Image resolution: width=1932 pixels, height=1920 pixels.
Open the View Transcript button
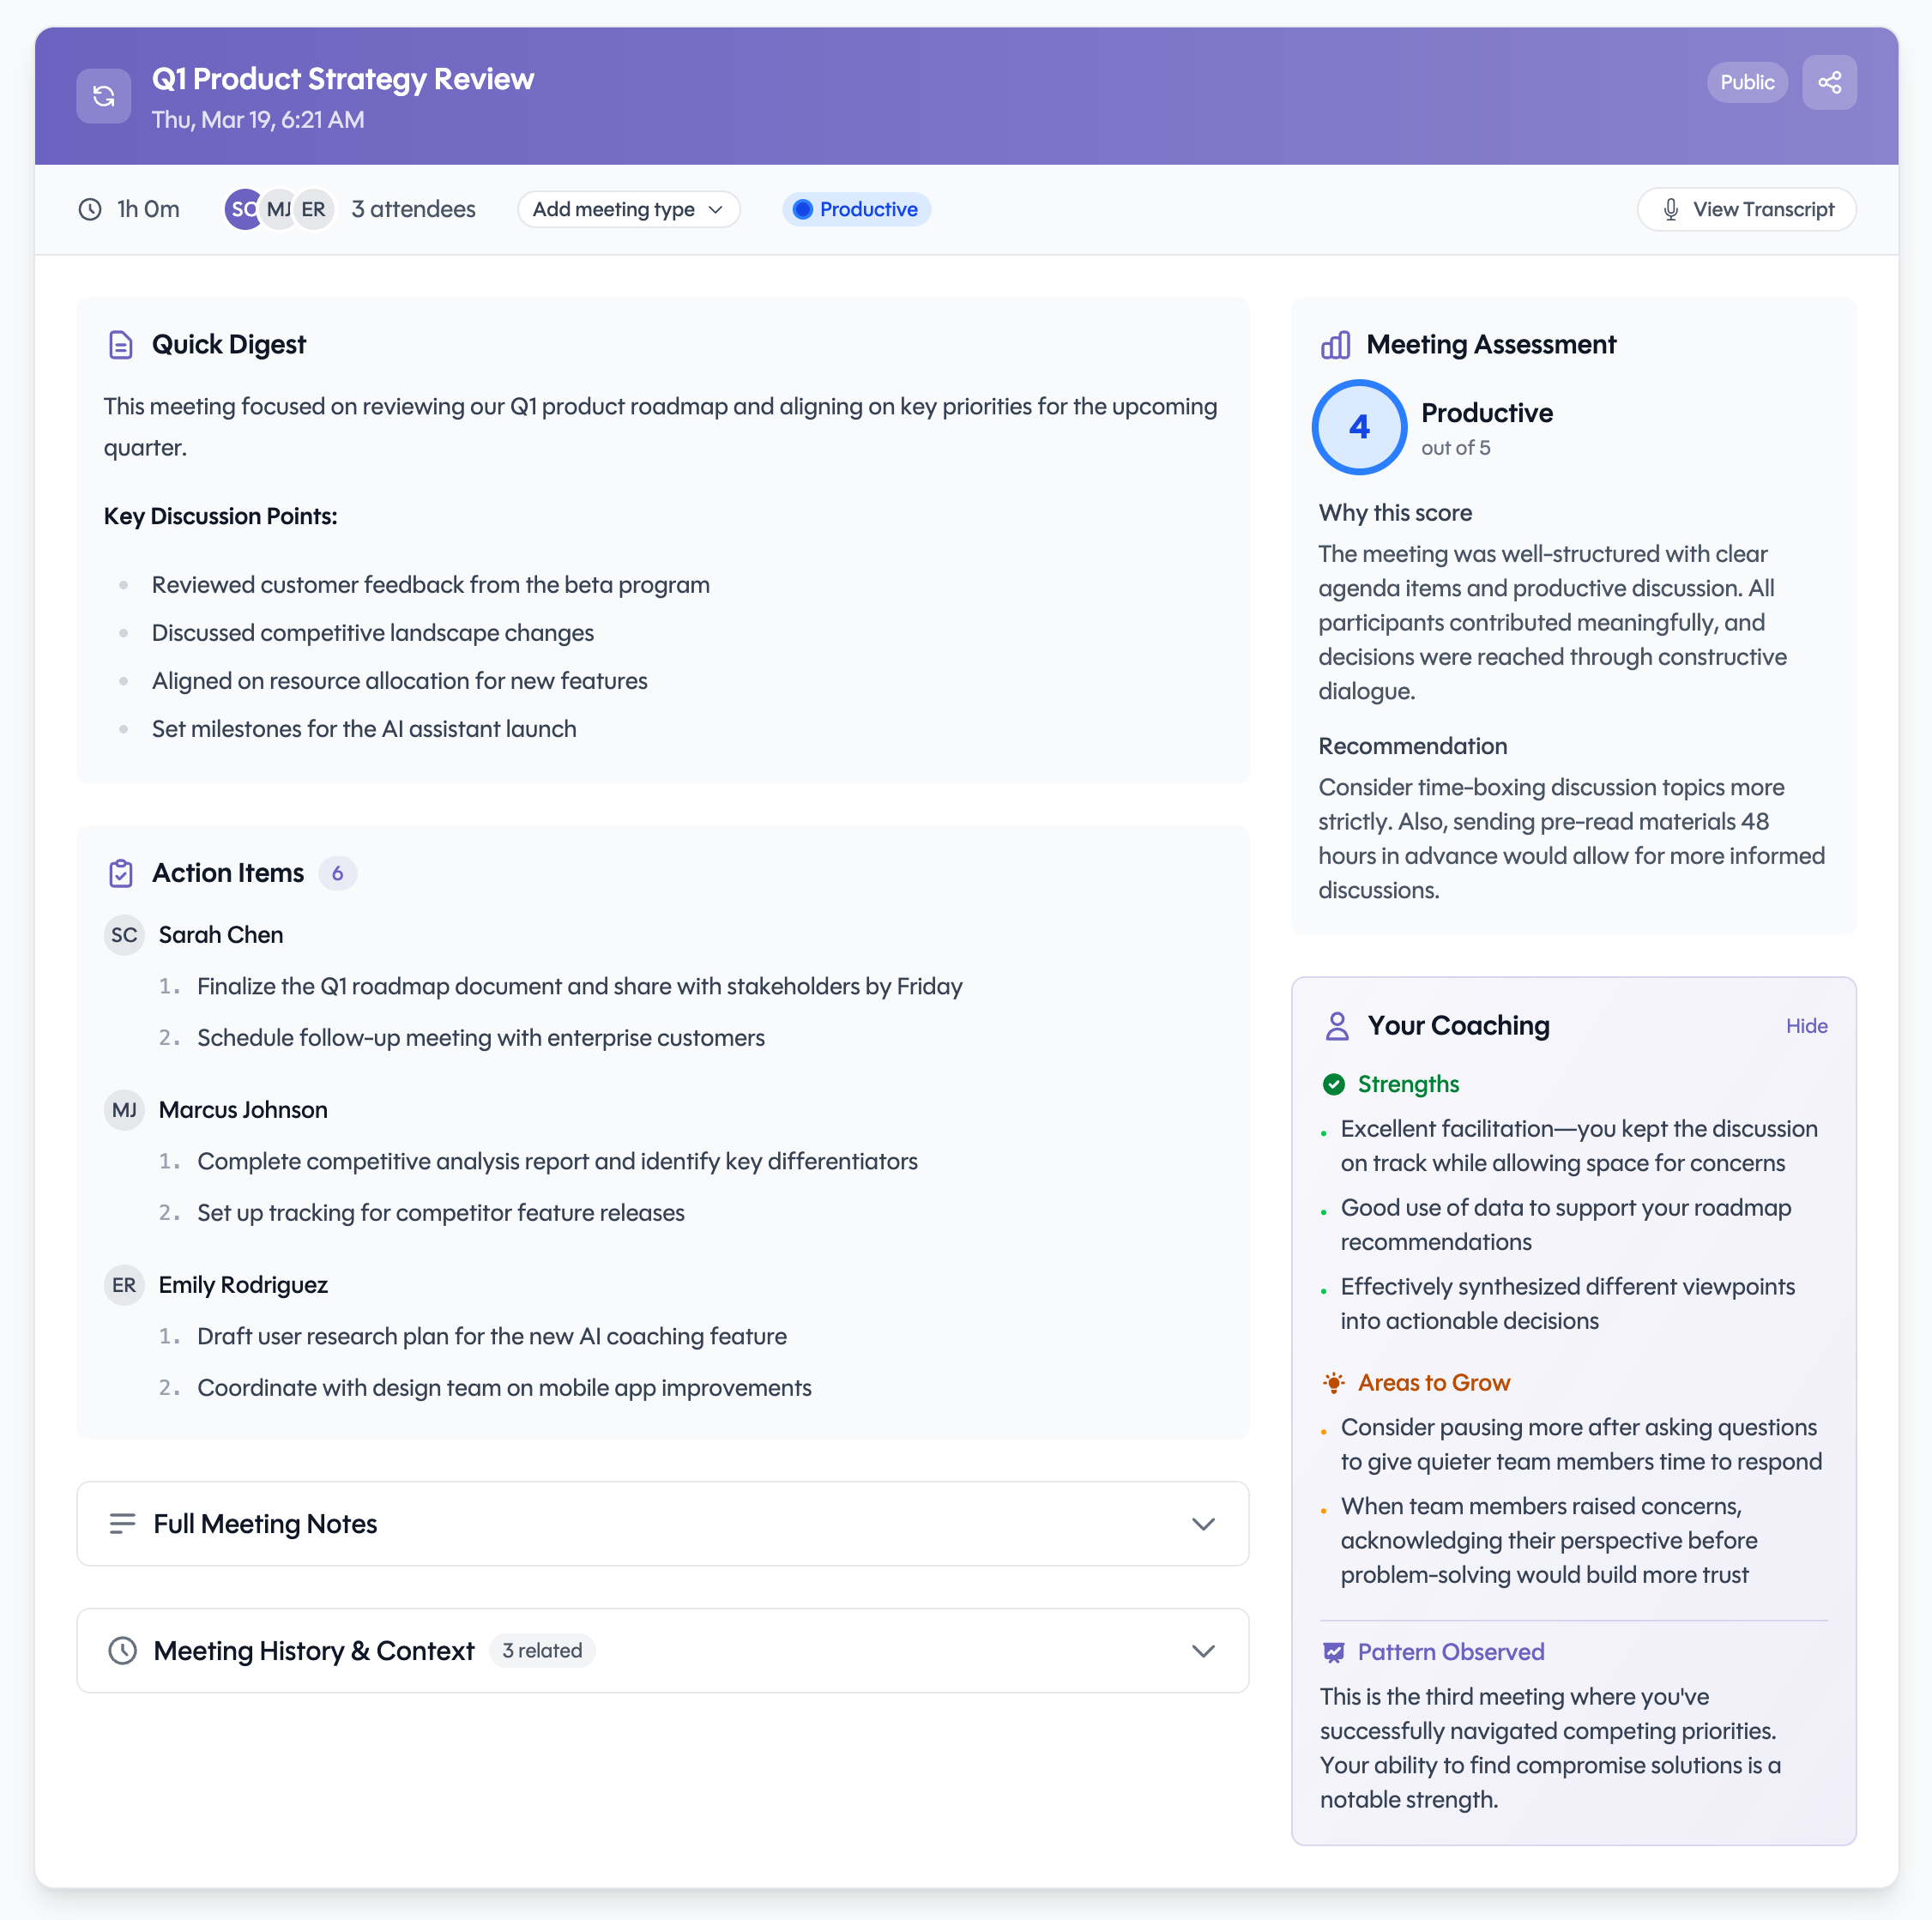click(1746, 210)
